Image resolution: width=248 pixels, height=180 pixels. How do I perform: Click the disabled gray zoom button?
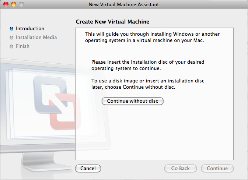click(x=21, y=4)
